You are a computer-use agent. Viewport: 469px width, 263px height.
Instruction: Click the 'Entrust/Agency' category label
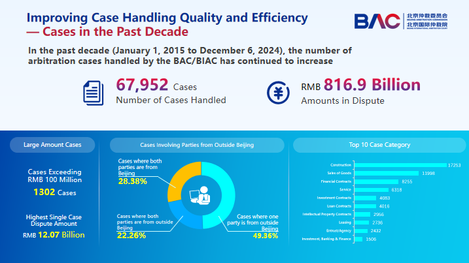coord(339,230)
